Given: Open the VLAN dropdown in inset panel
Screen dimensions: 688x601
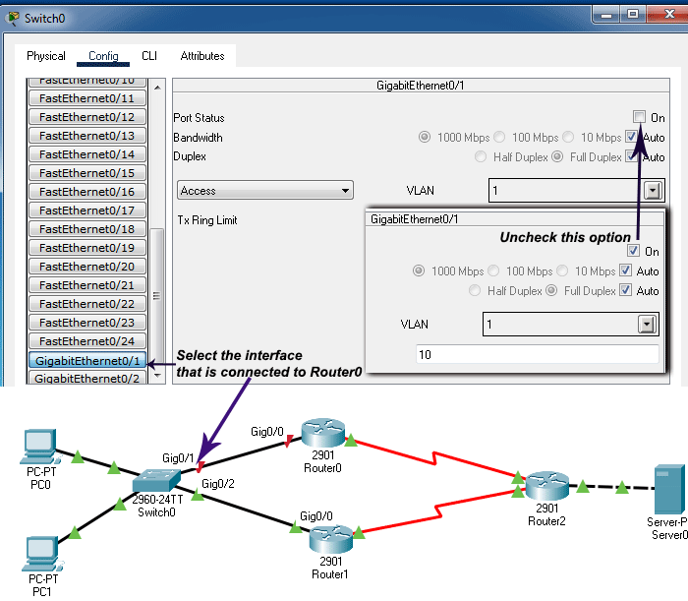Looking at the screenshot, I should [647, 325].
